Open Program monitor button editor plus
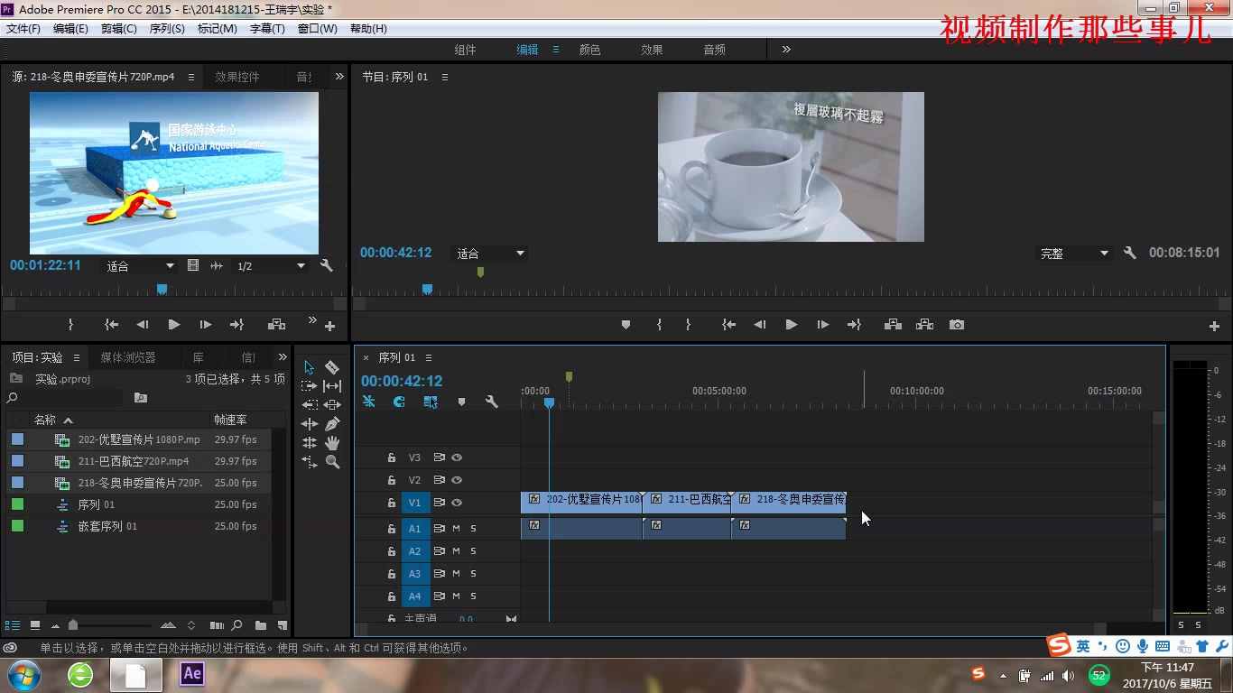The image size is (1233, 693). pos(1214,326)
